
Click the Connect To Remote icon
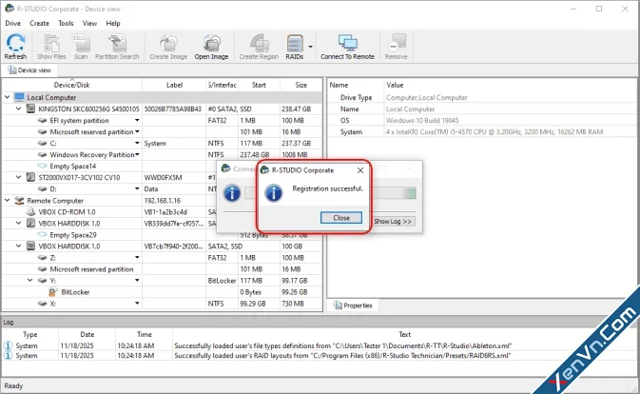coord(347,47)
